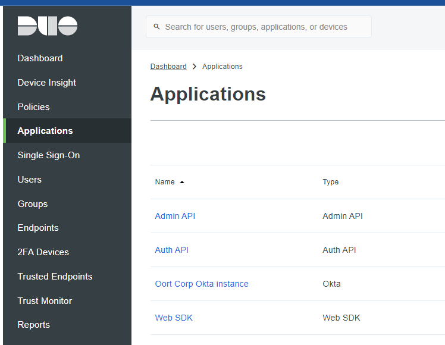
Task: Click the Duo logo
Action: coord(48,26)
